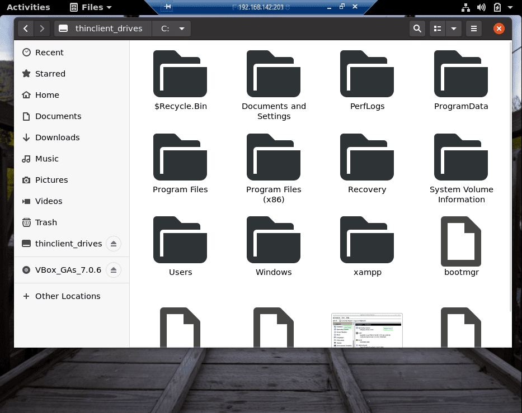Eject the VBox_GAs_7.0.6 disc
Image resolution: width=522 pixels, height=413 pixels.
tap(114, 270)
